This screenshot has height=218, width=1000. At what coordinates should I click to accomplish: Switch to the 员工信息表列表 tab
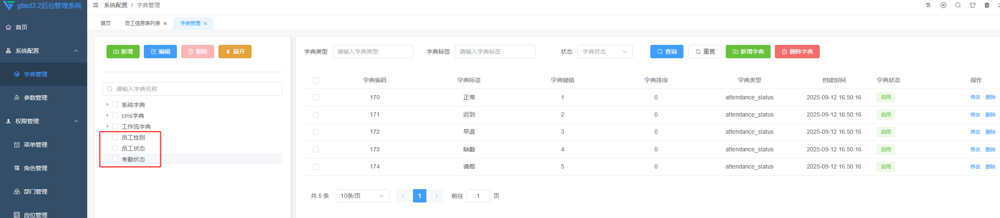[x=143, y=23]
